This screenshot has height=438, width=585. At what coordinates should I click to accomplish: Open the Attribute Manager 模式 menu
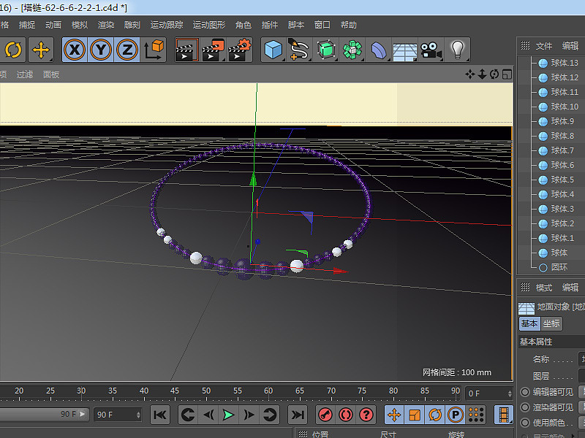(543, 288)
